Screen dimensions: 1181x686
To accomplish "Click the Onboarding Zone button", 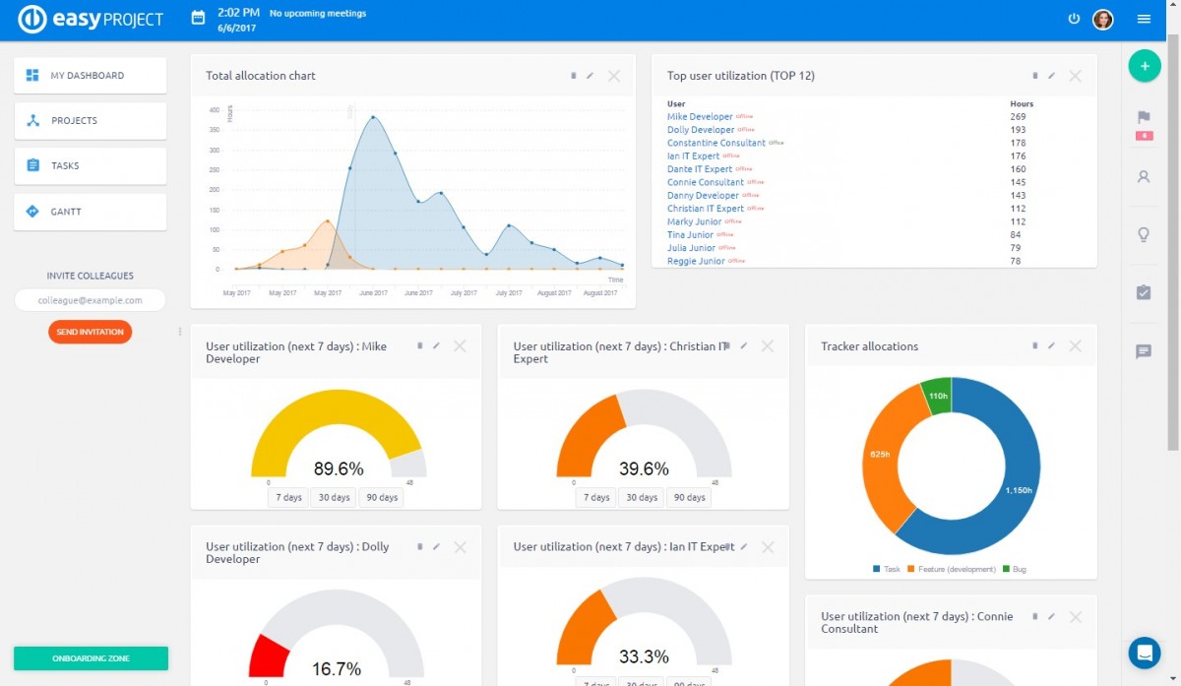I will 91,657.
